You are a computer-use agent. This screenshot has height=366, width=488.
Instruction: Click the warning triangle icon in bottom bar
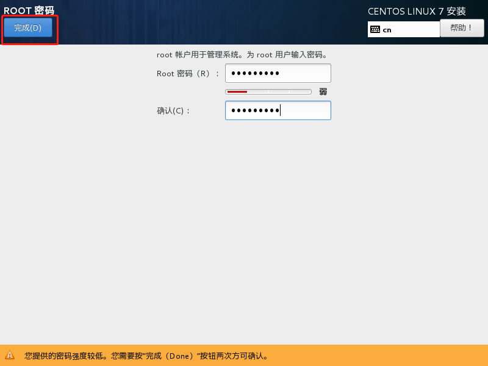click(x=10, y=355)
